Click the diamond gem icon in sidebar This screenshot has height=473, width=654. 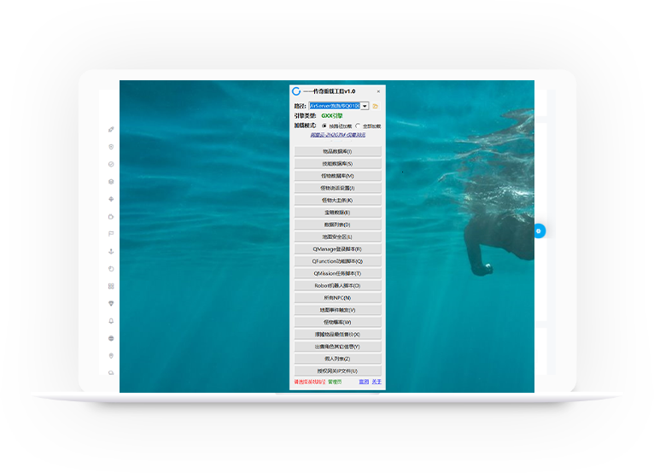pos(111,303)
